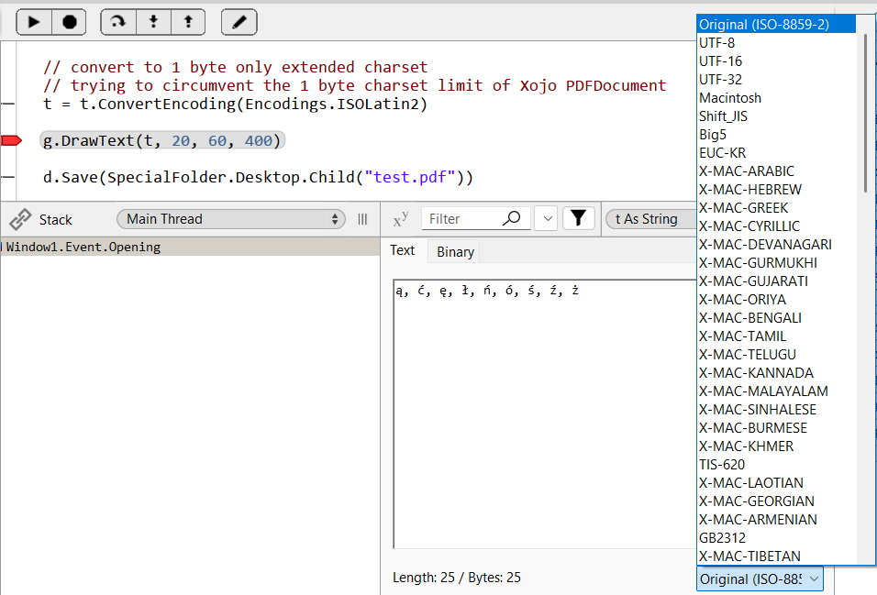Select X-MAC-GEORGIAN encoding
Image resolution: width=877 pixels, height=595 pixels.
[x=776, y=501]
